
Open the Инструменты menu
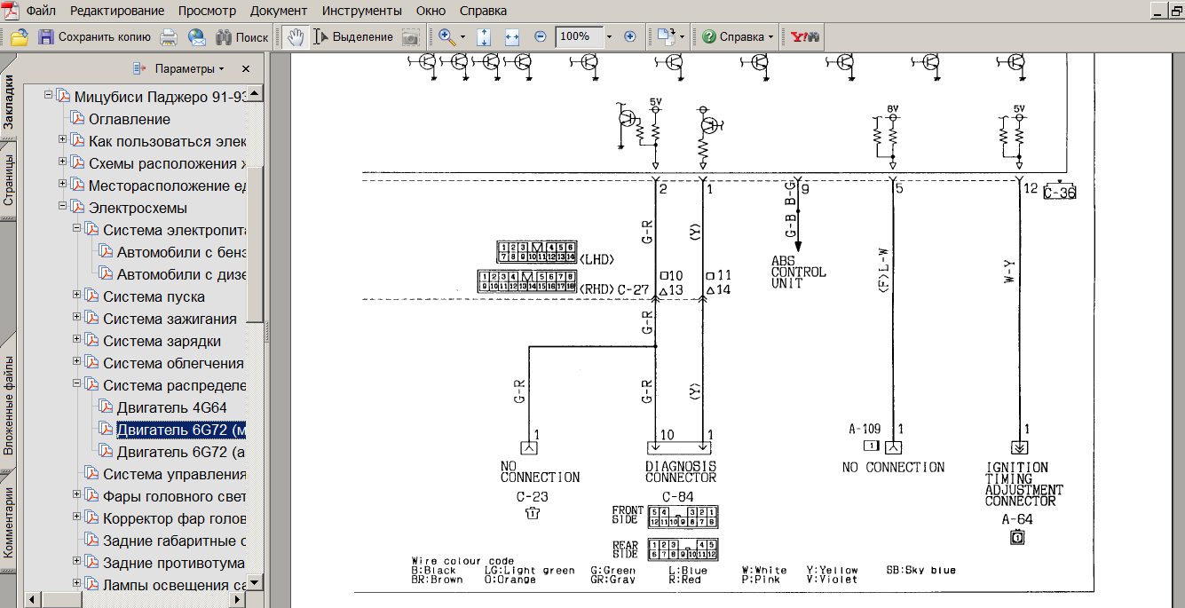[x=362, y=11]
